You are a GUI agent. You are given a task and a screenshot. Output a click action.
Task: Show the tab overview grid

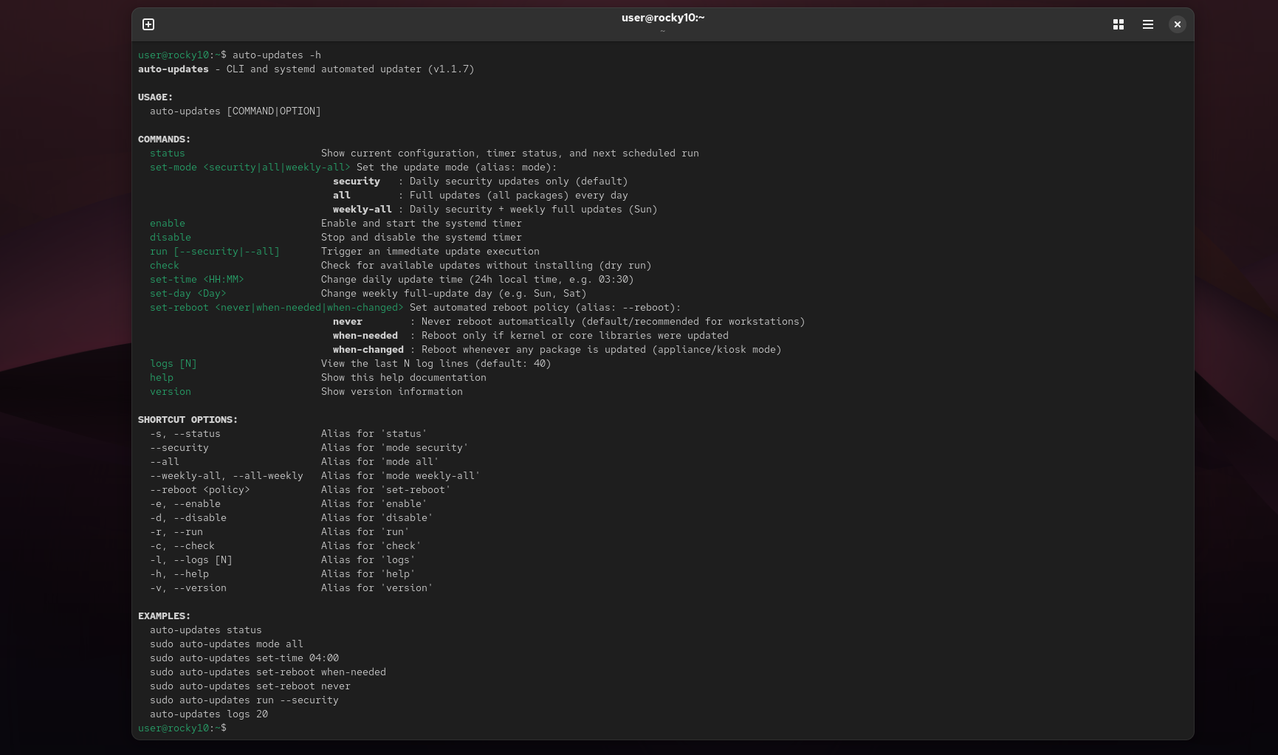tap(1119, 24)
